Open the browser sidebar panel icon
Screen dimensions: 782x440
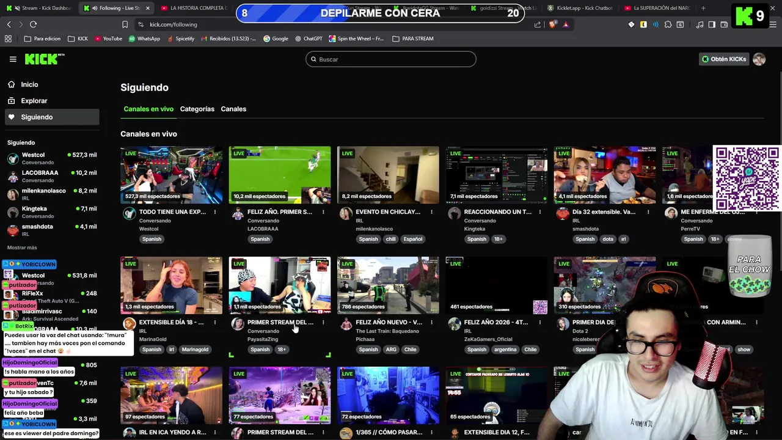(712, 24)
